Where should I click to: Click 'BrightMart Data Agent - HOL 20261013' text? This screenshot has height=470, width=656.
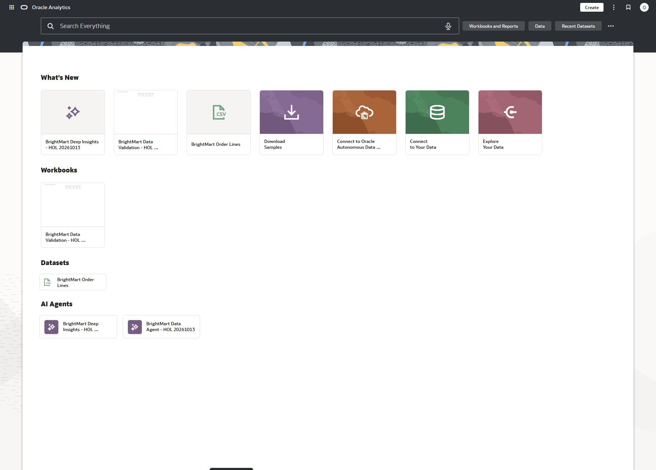(x=171, y=327)
